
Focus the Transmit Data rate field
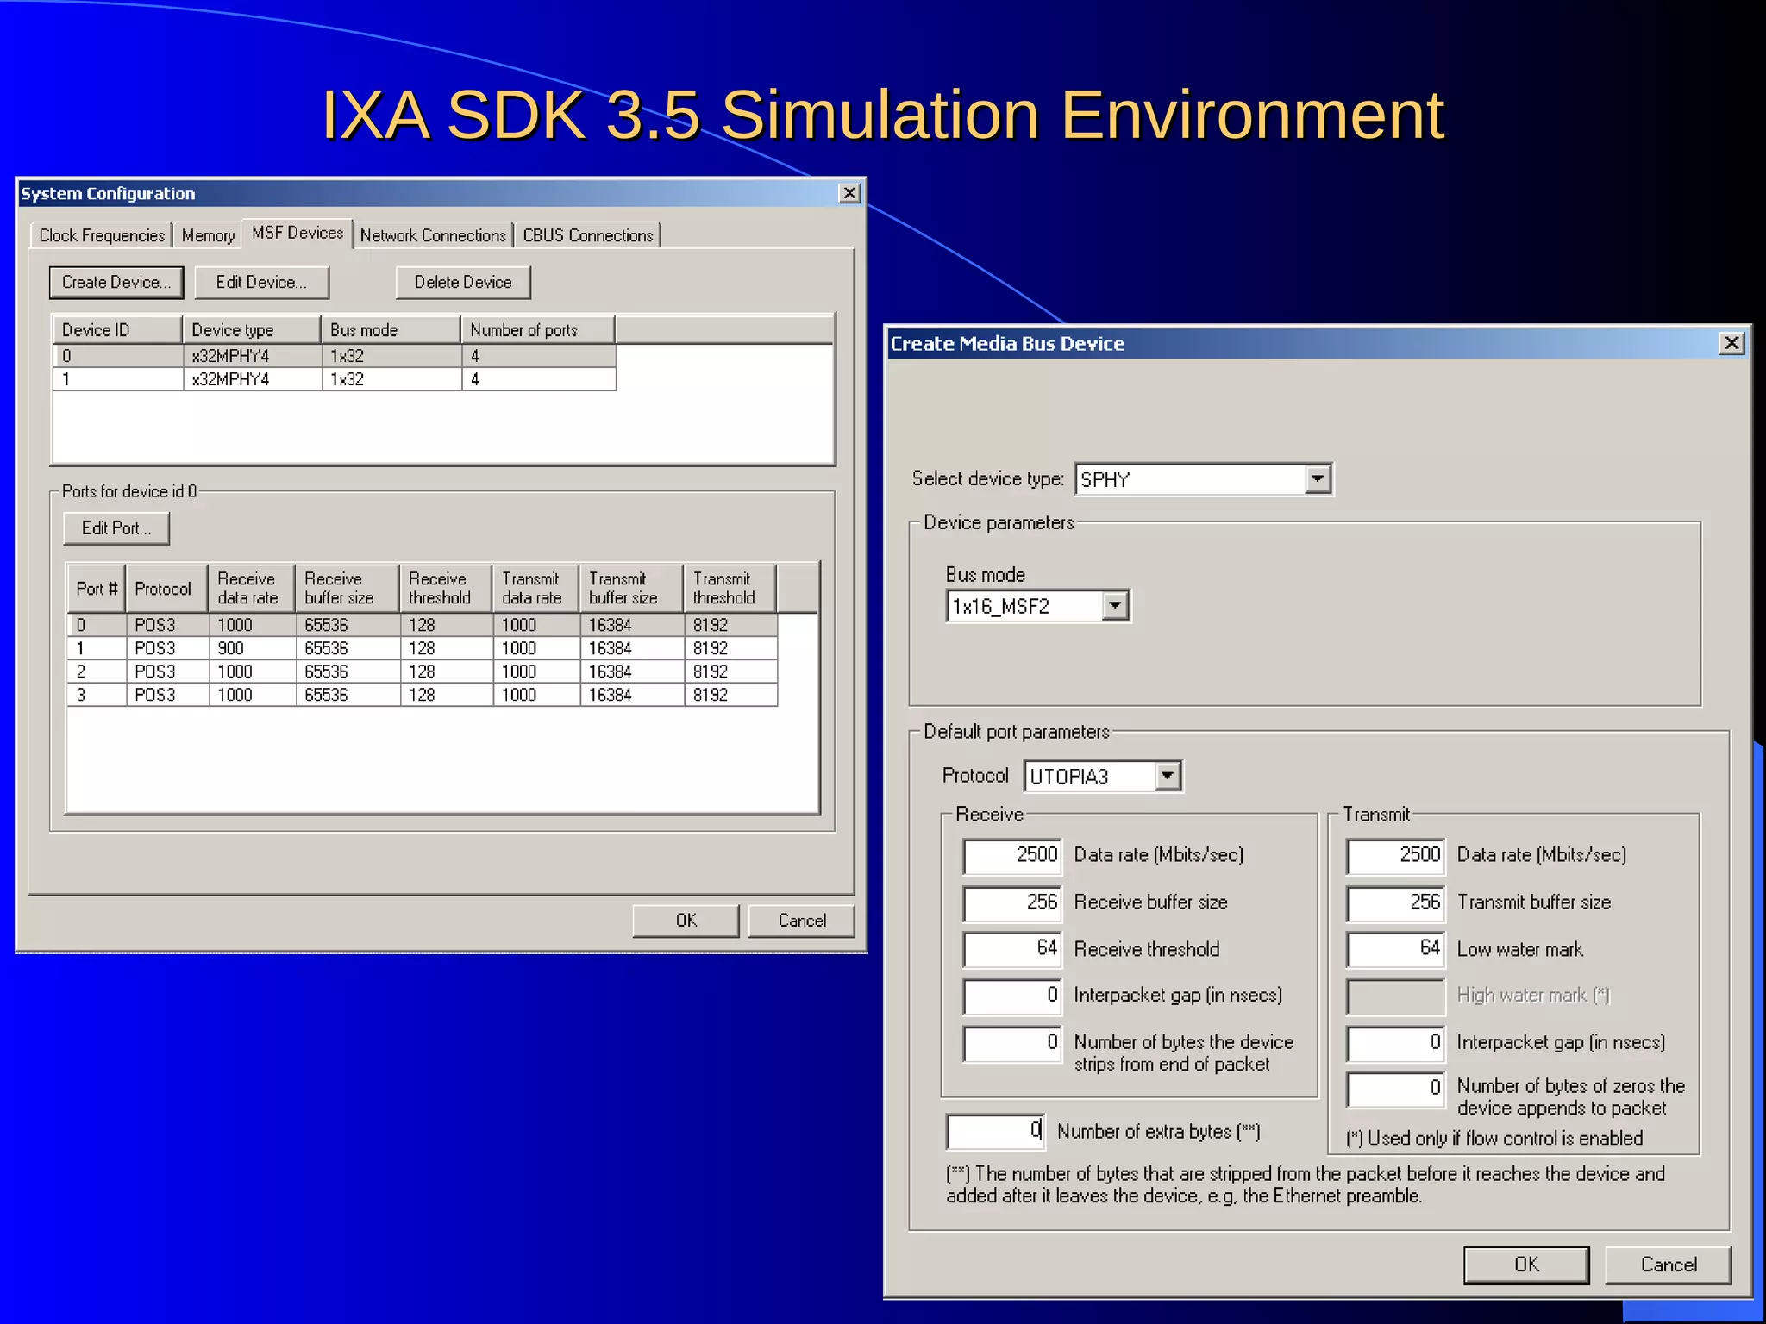coord(1395,855)
